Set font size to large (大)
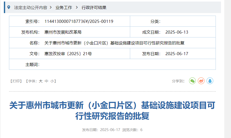Image resolution: width=231 pixels, height=138 pixels. [x=41, y=81]
